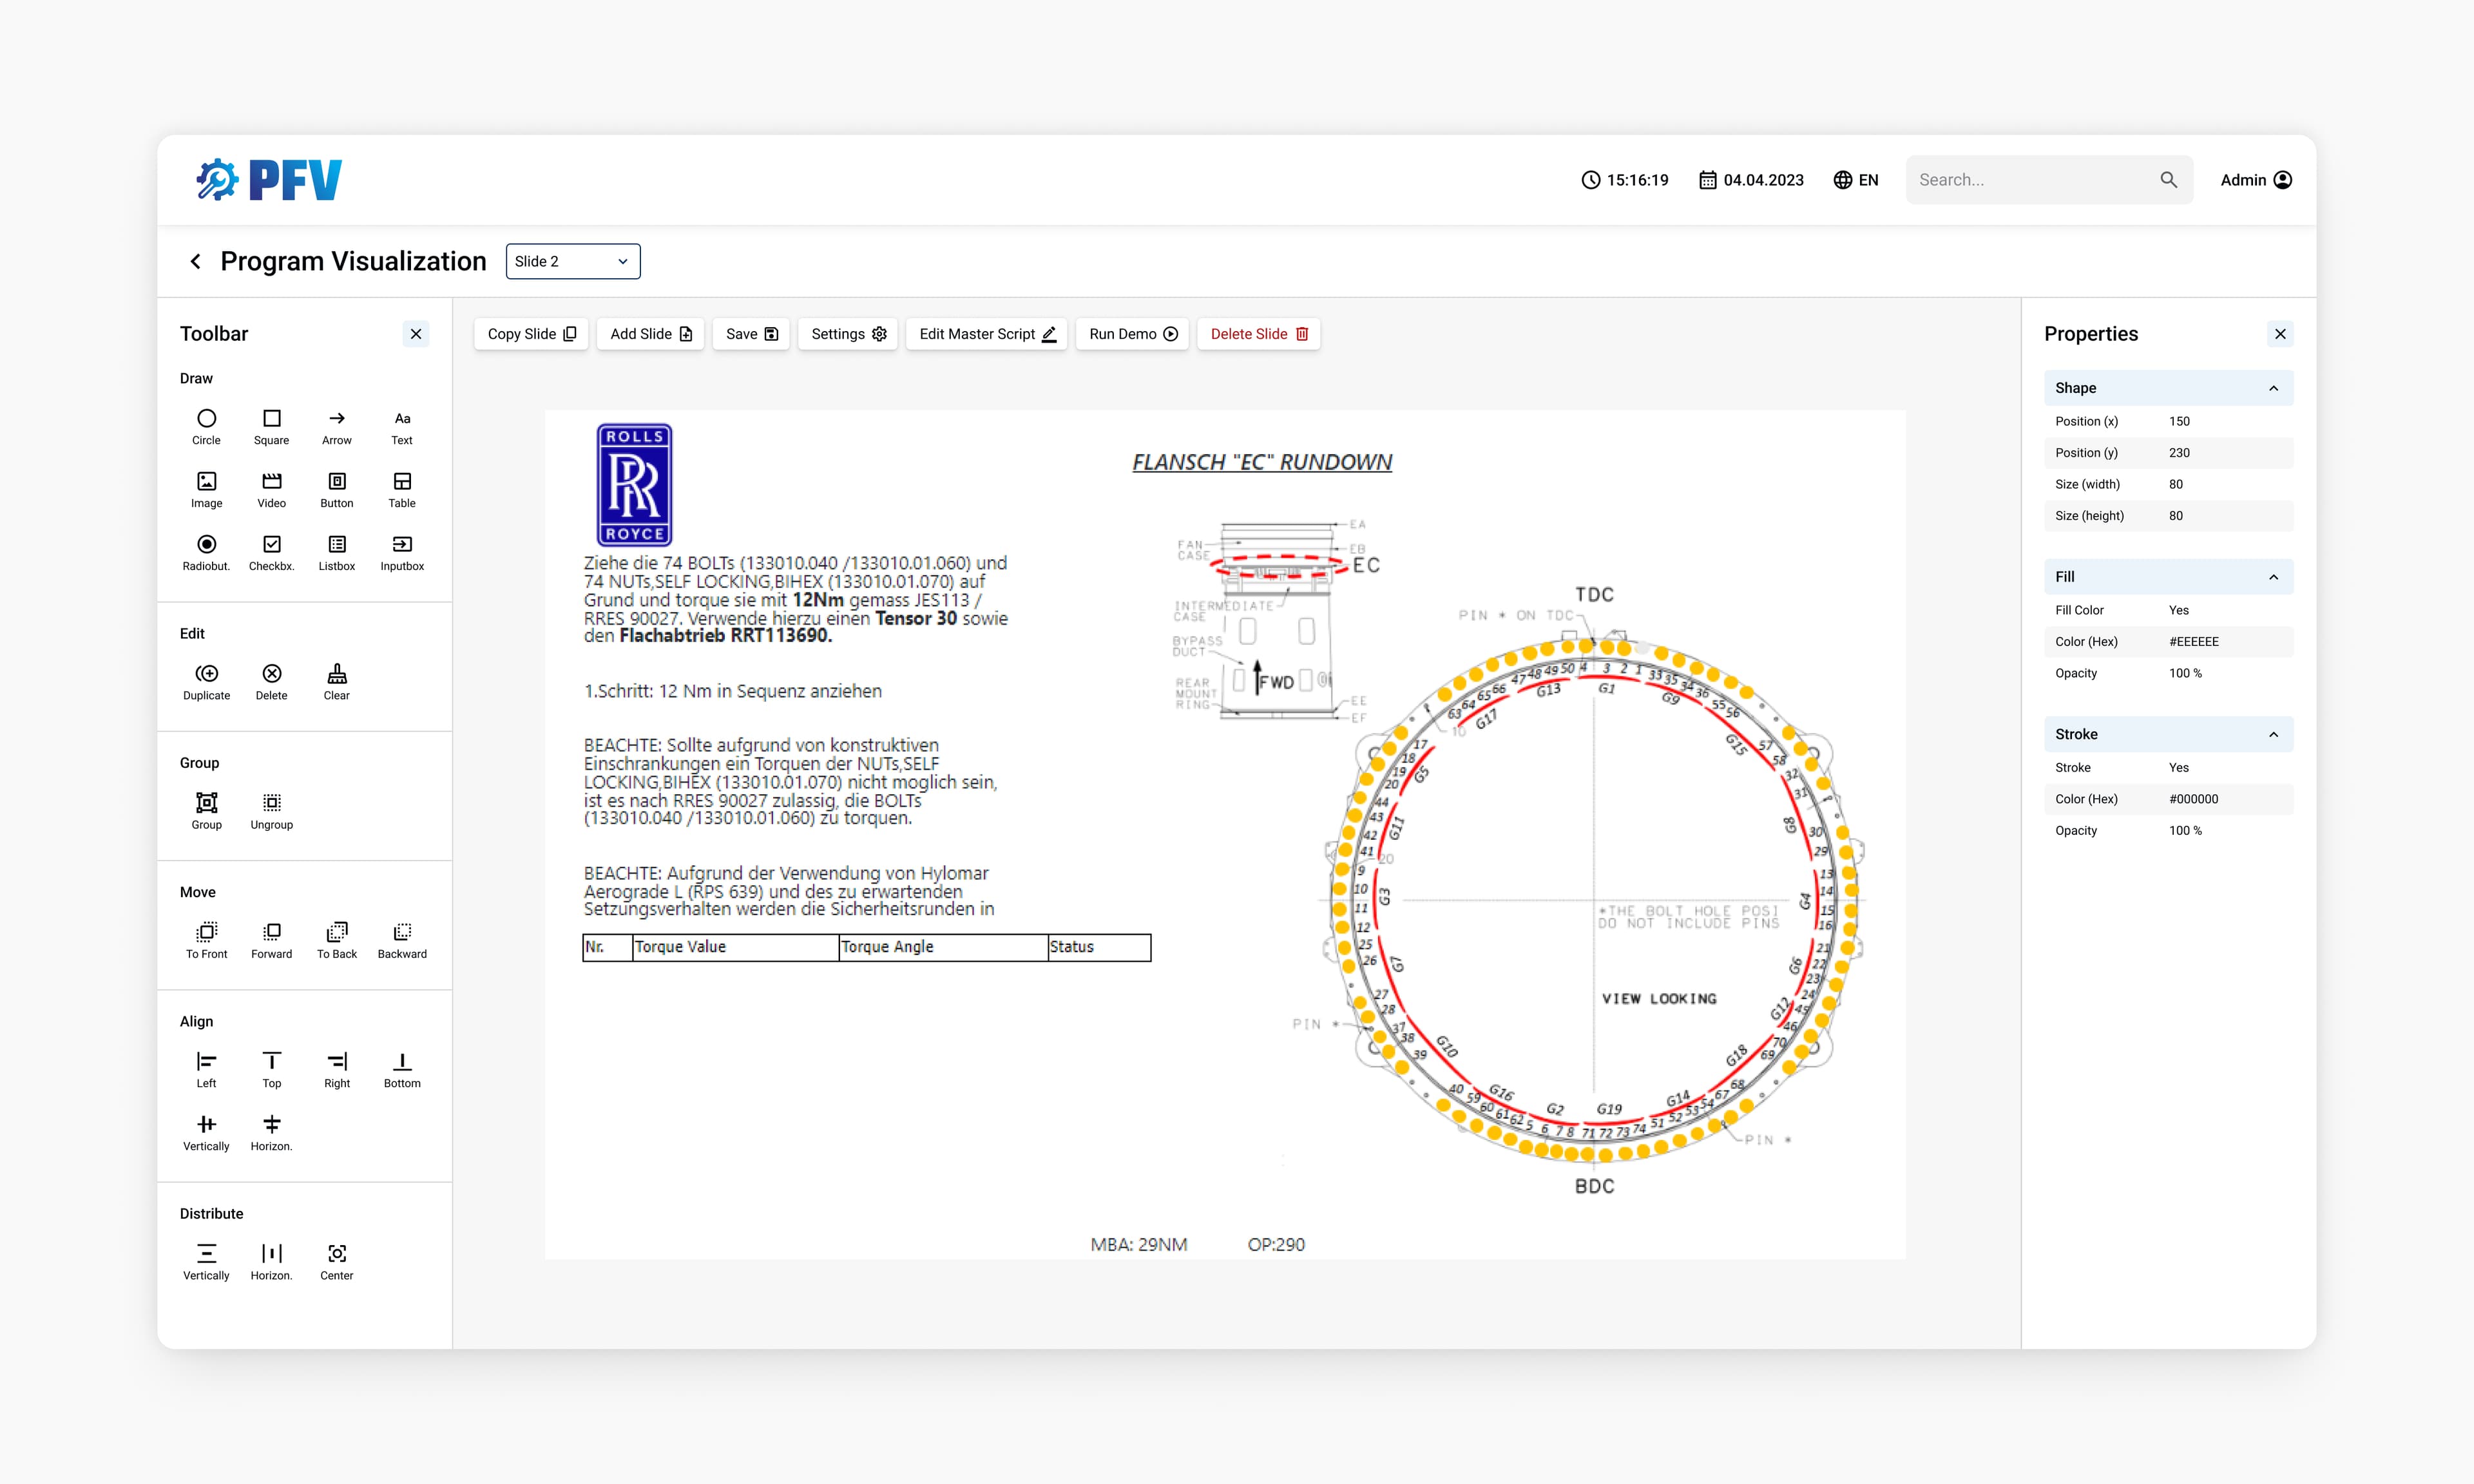Collapse the Shape properties section
Image resolution: width=2474 pixels, height=1484 pixels.
[x=2273, y=388]
